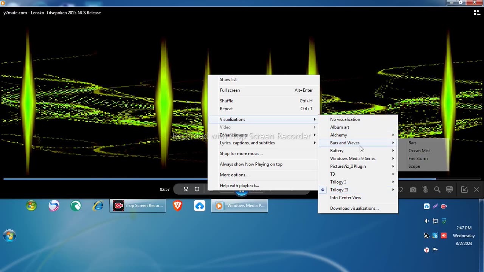The height and width of the screenshot is (272, 484).
Task: Click Download visualizations... entry
Action: [358, 209]
